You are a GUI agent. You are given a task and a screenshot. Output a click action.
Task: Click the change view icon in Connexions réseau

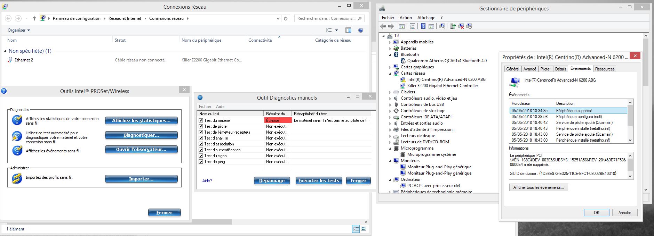329,30
